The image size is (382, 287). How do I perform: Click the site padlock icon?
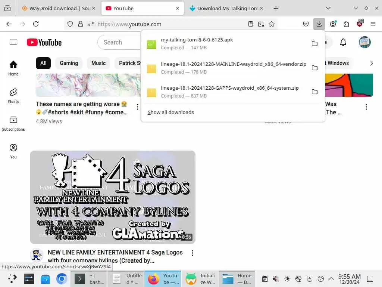click(x=81, y=24)
